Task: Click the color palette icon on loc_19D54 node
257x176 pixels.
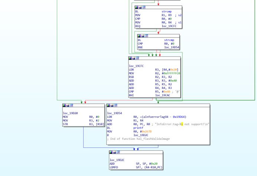Action: [x=108, y=106]
